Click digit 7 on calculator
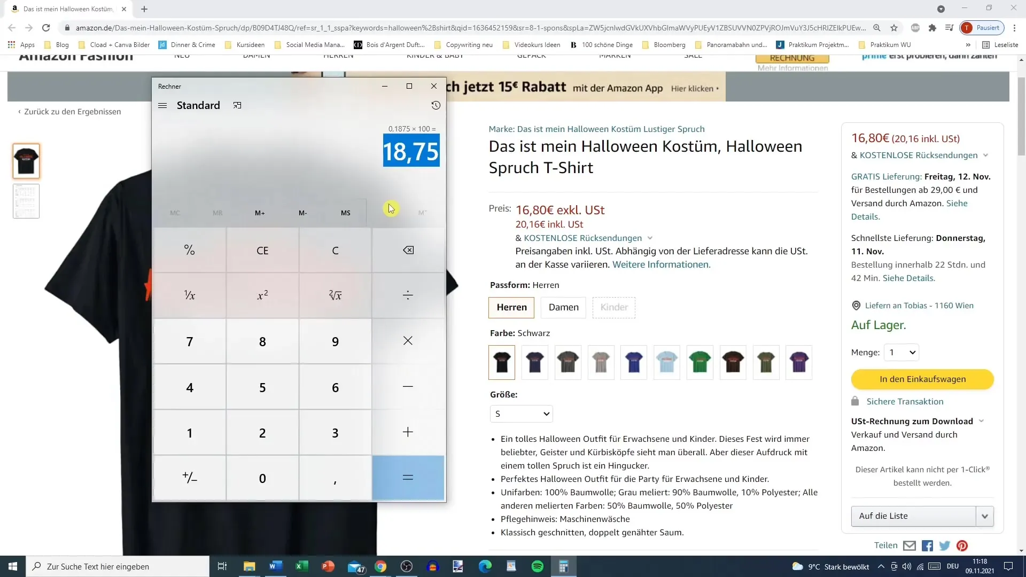This screenshot has height=577, width=1026. tap(189, 341)
